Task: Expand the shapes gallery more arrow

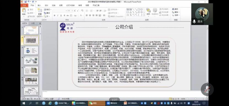Action: click(x=144, y=15)
